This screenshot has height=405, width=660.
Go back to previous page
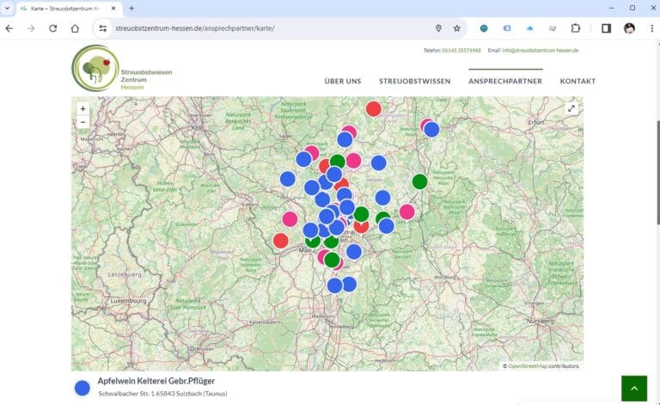coord(9,28)
